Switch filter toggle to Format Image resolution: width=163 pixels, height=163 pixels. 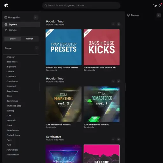click(29, 39)
